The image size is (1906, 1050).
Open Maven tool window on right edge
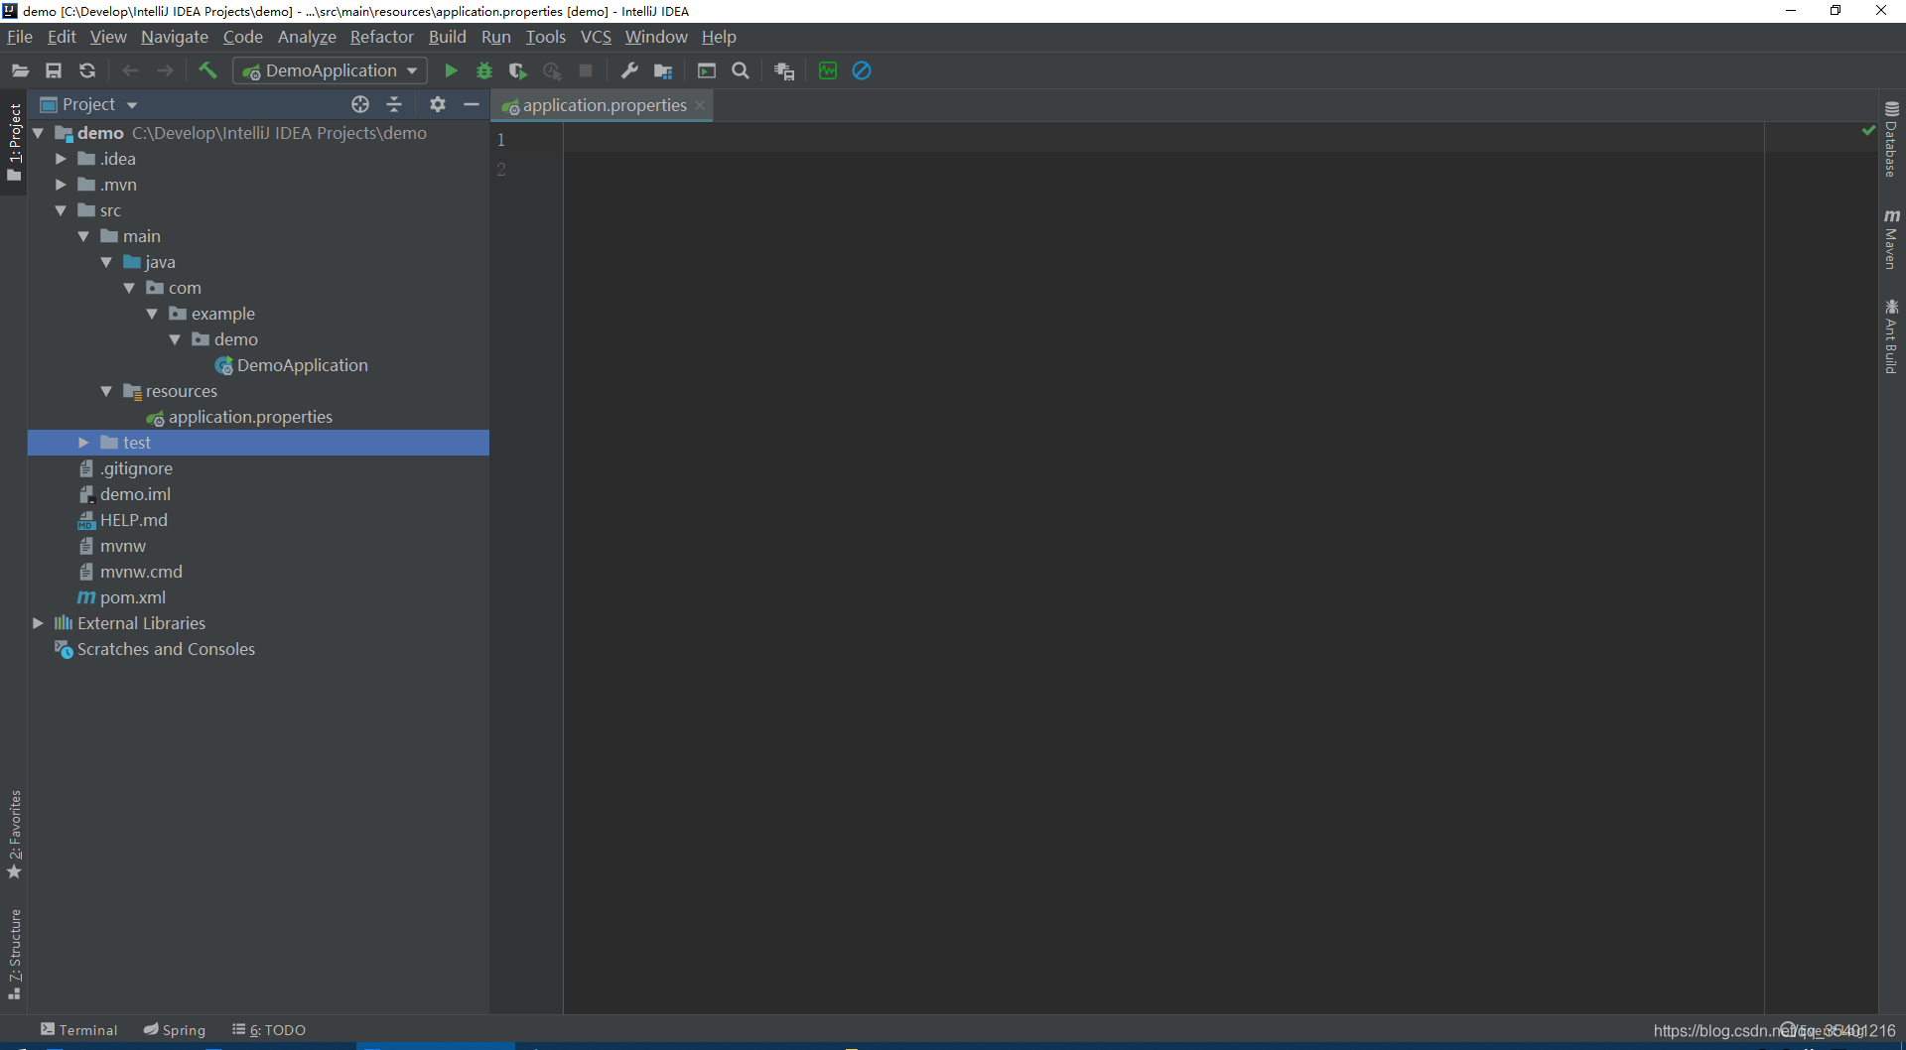[x=1892, y=239]
